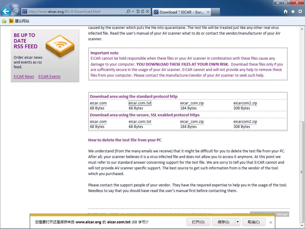Download eicarcom2.zip via http
305x229 pixels.
click(245, 103)
